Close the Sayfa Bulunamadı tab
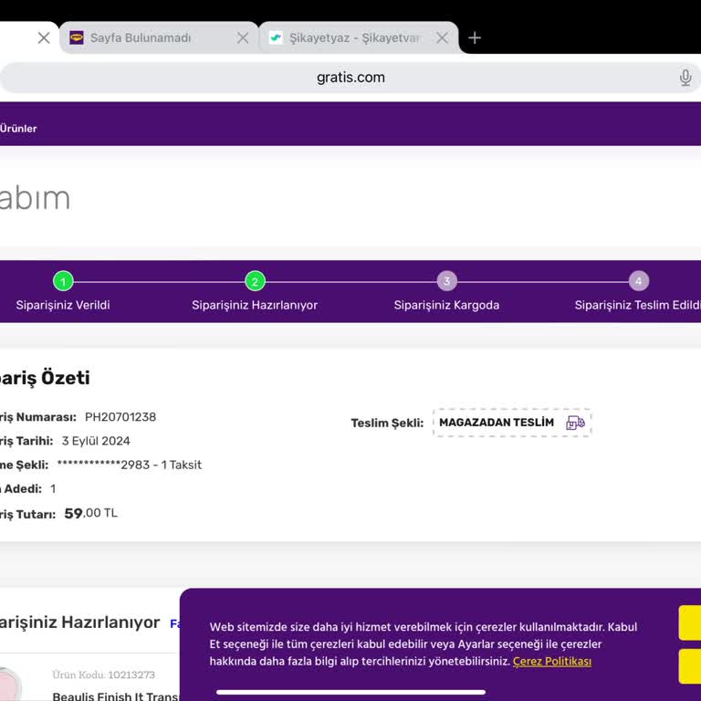The height and width of the screenshot is (701, 701). (243, 37)
